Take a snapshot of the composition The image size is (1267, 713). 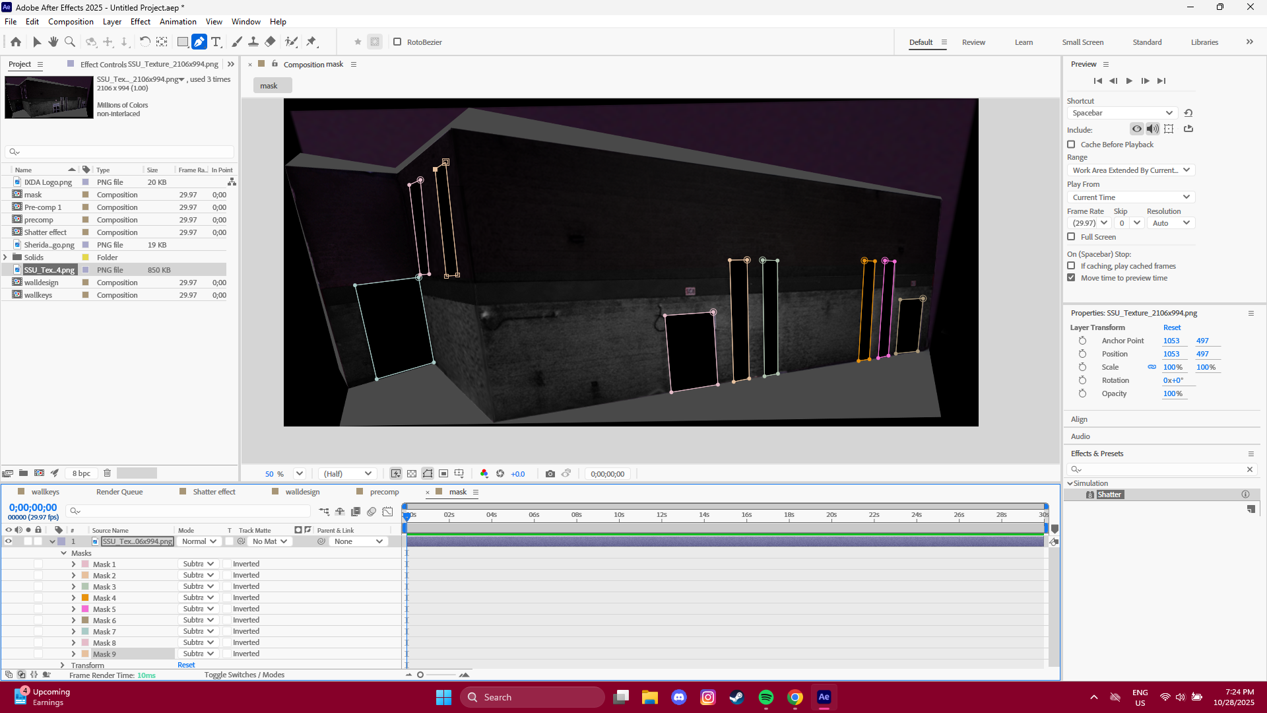551,473
